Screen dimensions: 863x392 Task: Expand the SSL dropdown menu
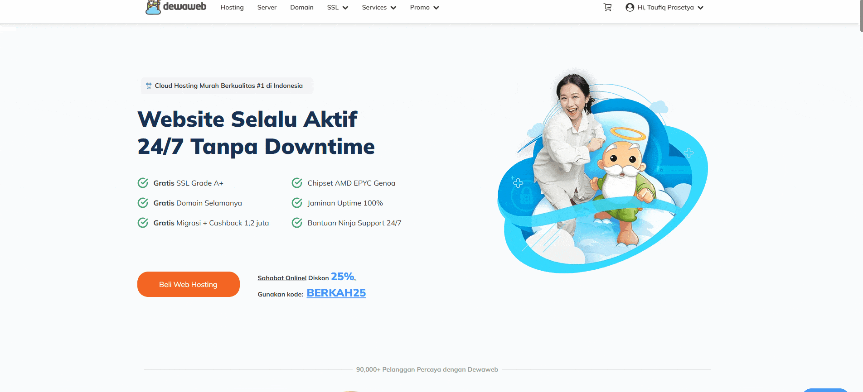pos(338,7)
